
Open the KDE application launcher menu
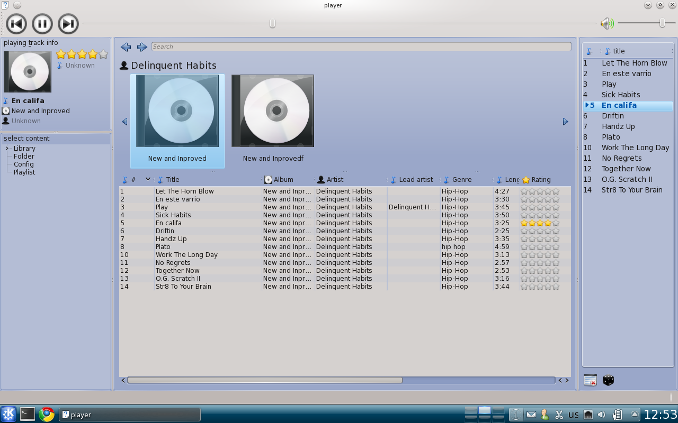click(8, 414)
